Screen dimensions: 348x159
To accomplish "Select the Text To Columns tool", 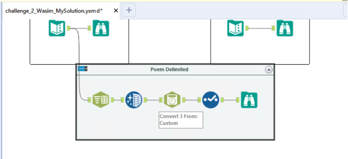I will click(x=100, y=100).
